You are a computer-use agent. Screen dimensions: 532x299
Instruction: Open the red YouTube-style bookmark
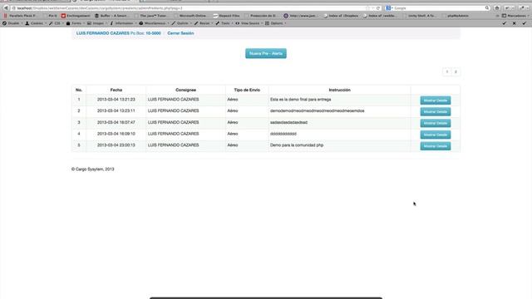click(76, 16)
